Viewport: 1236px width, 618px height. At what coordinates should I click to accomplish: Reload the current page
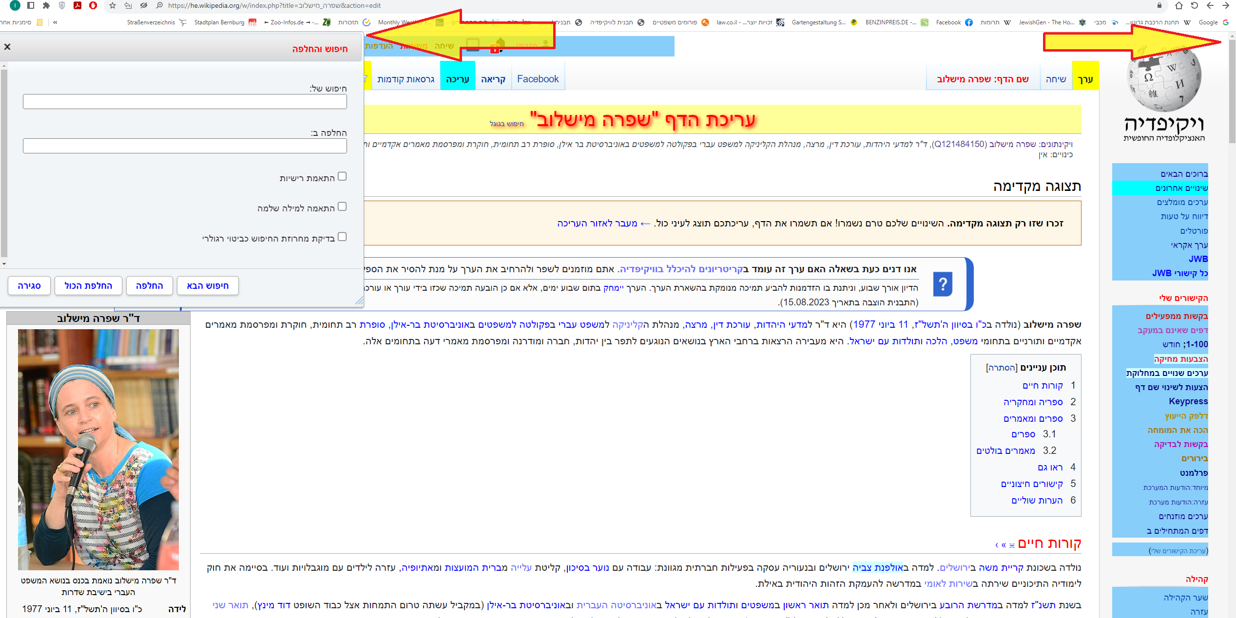(1195, 5)
